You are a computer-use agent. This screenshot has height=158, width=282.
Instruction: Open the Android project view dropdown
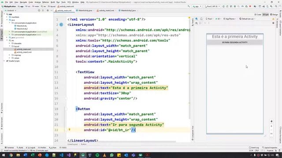click(11, 11)
